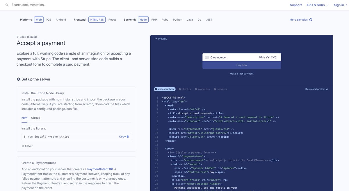Click the npm install --save stripe command text

48,137
